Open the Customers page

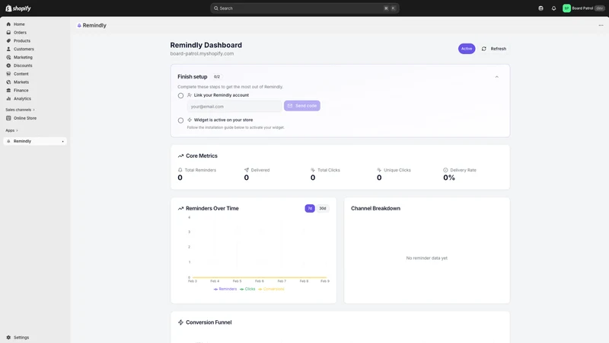coord(24,49)
